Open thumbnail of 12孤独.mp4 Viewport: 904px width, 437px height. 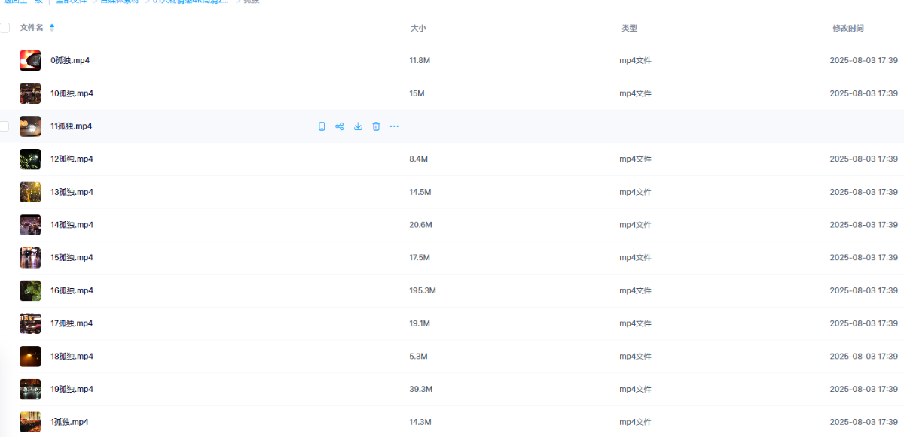click(30, 159)
